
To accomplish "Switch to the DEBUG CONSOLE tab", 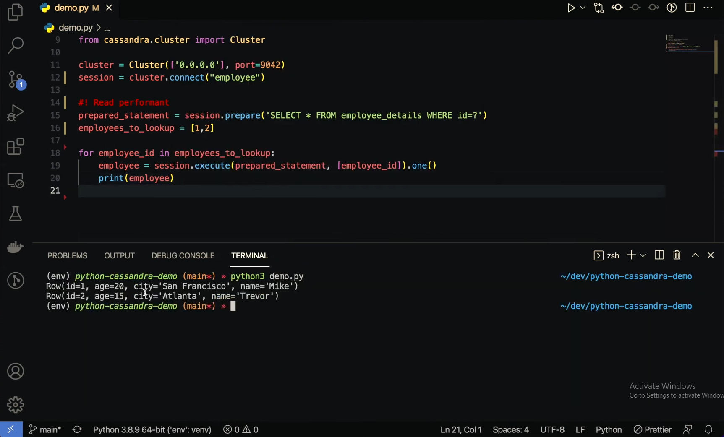I will click(183, 256).
